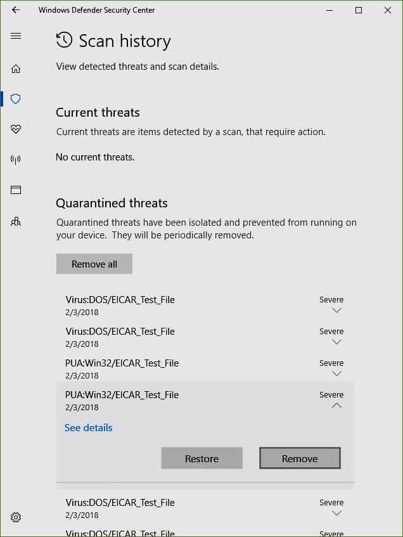Click the Scan history clock icon
The height and width of the screenshot is (537, 403).
point(65,40)
